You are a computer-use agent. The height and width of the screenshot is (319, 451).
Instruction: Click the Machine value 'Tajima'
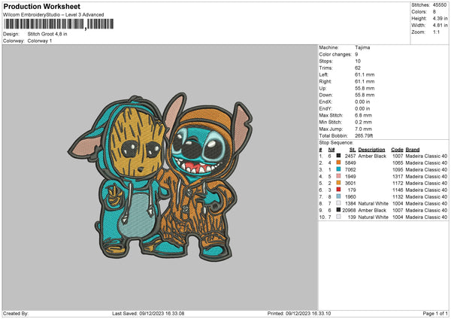coord(362,47)
